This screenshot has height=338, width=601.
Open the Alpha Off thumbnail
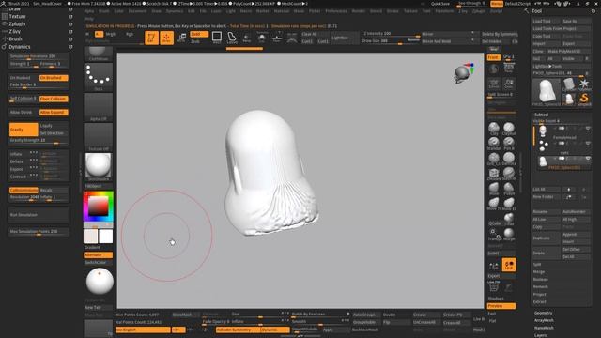click(98, 107)
